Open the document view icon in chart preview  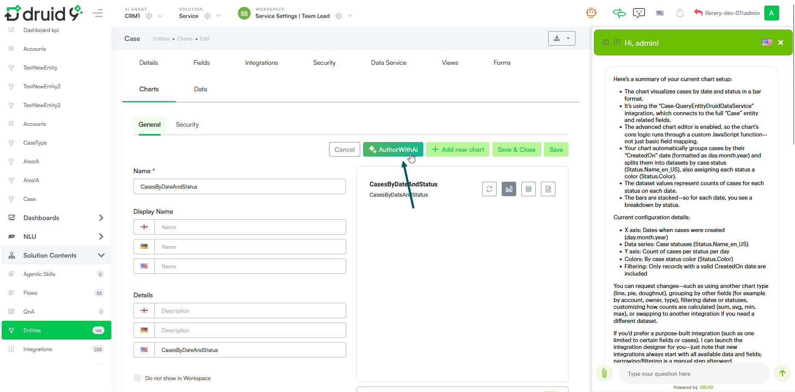coord(548,189)
